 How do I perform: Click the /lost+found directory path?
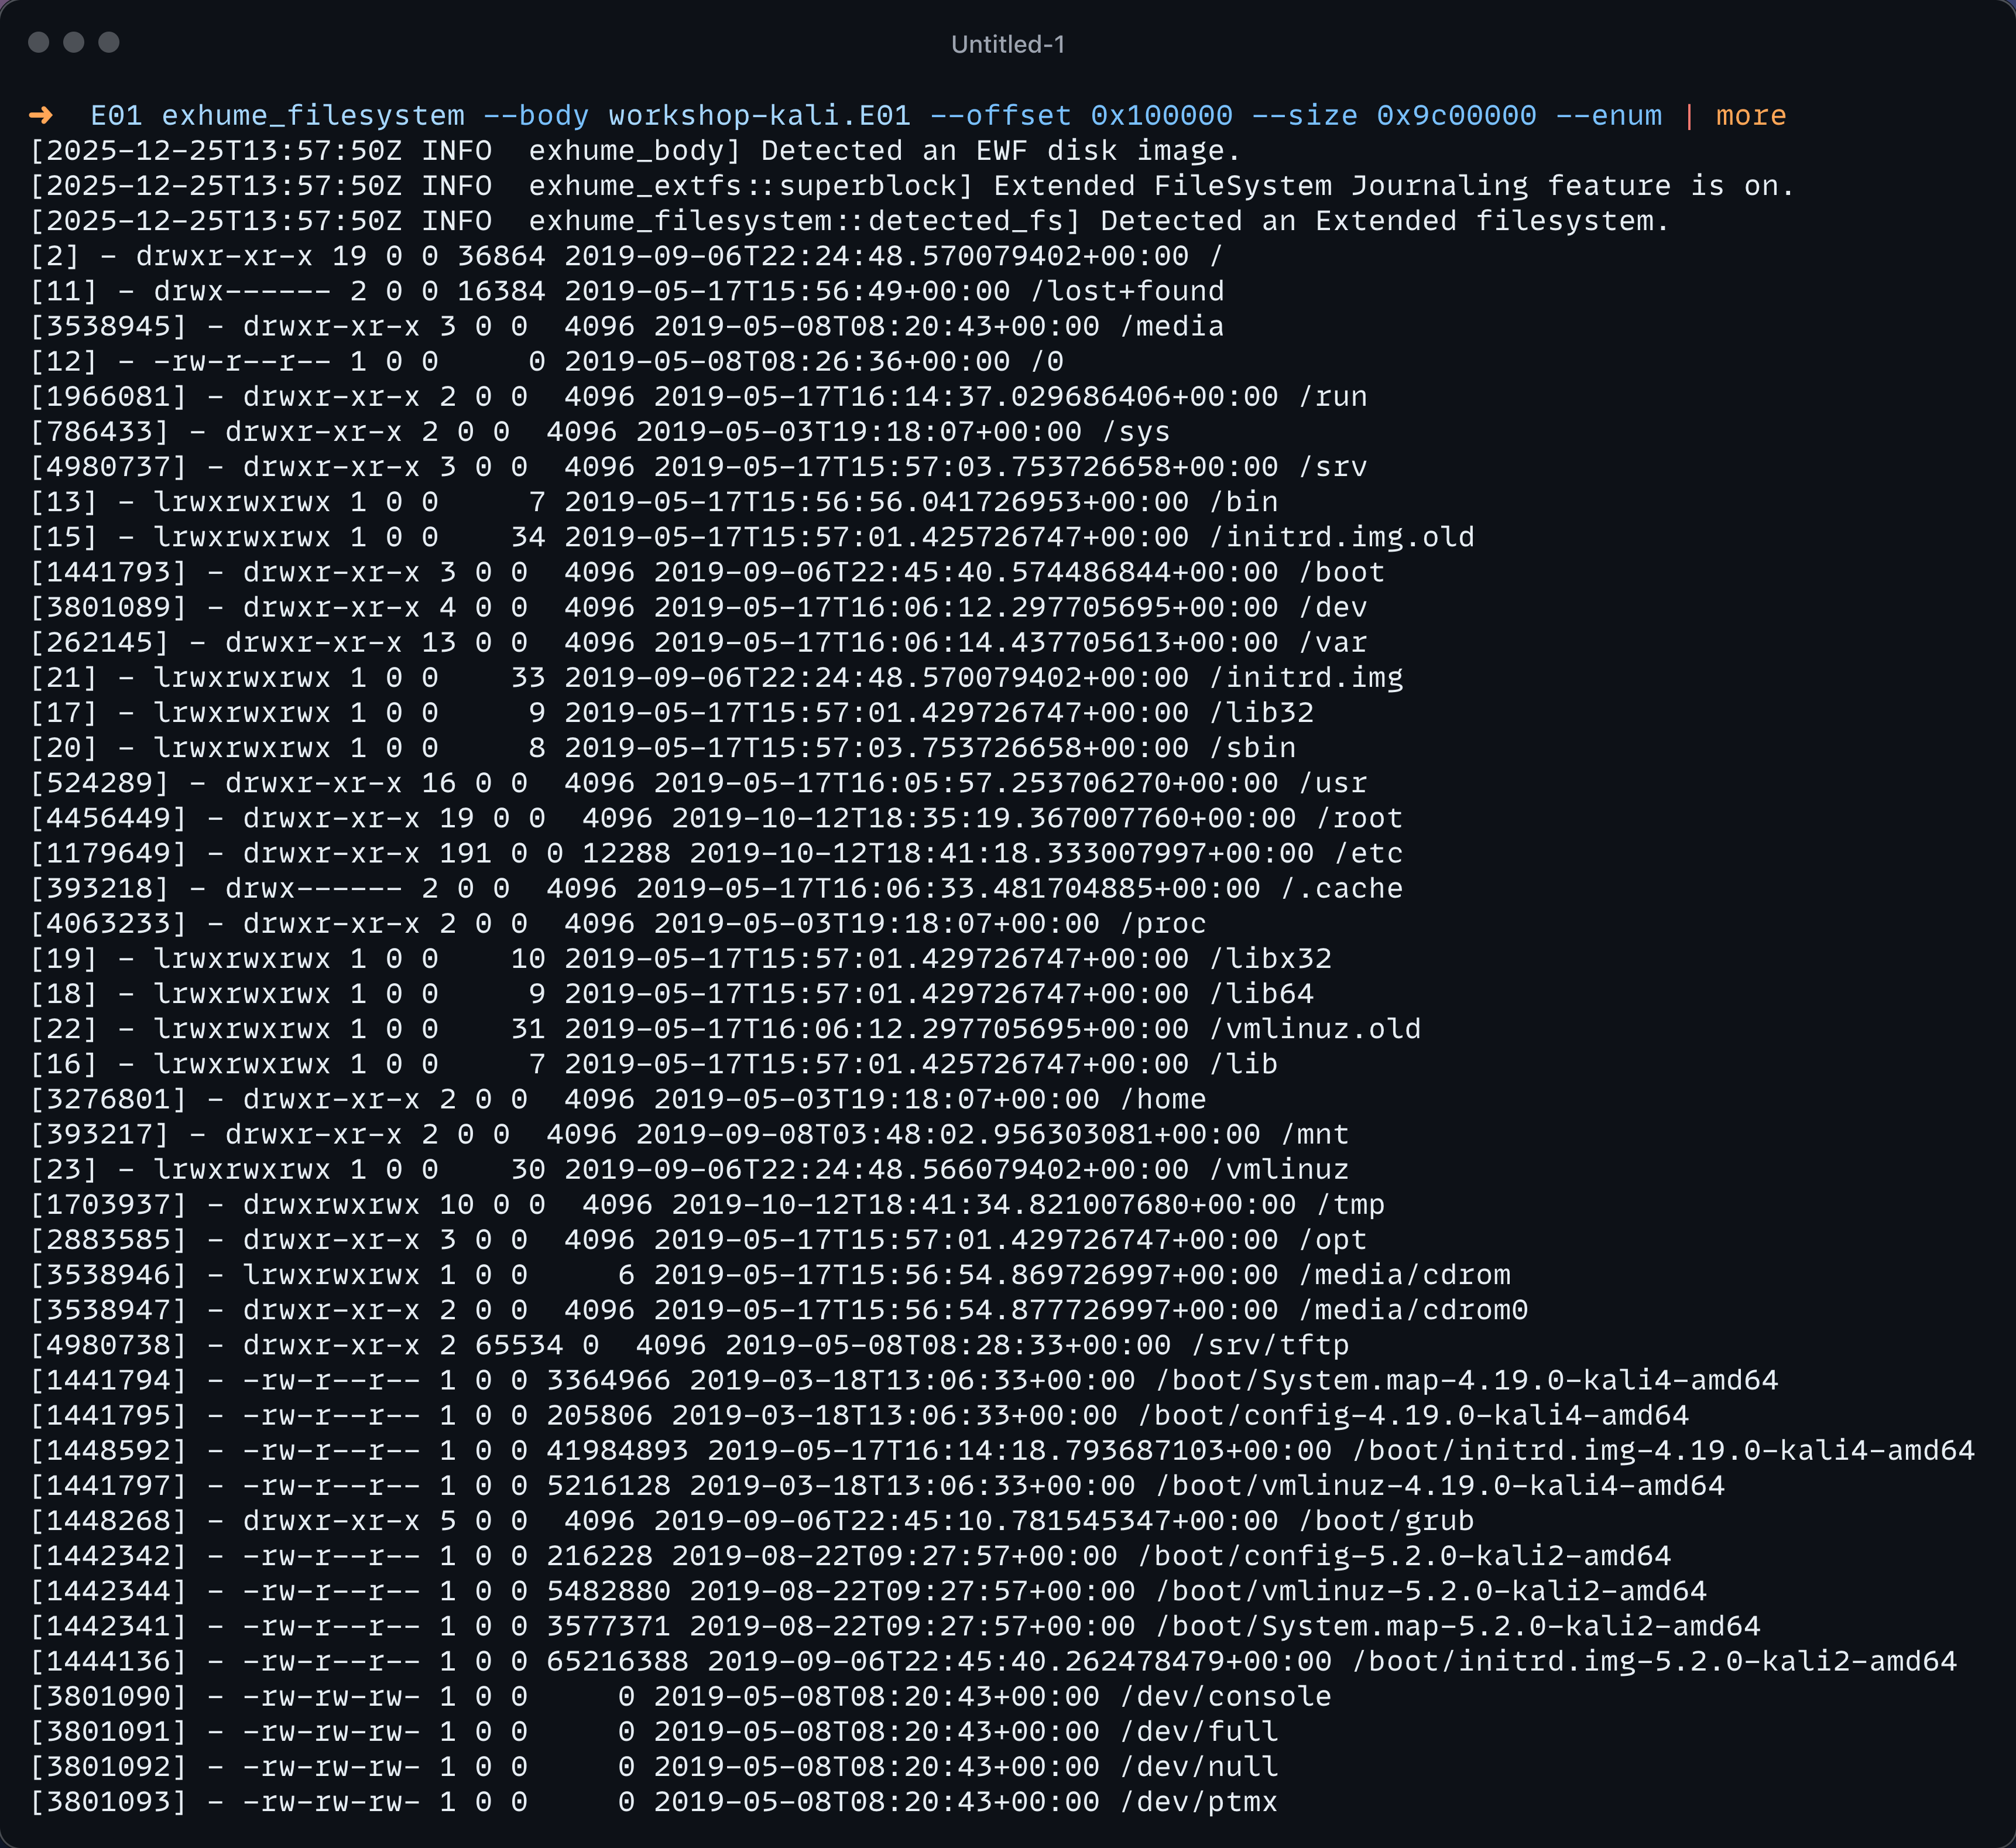coord(1127,291)
